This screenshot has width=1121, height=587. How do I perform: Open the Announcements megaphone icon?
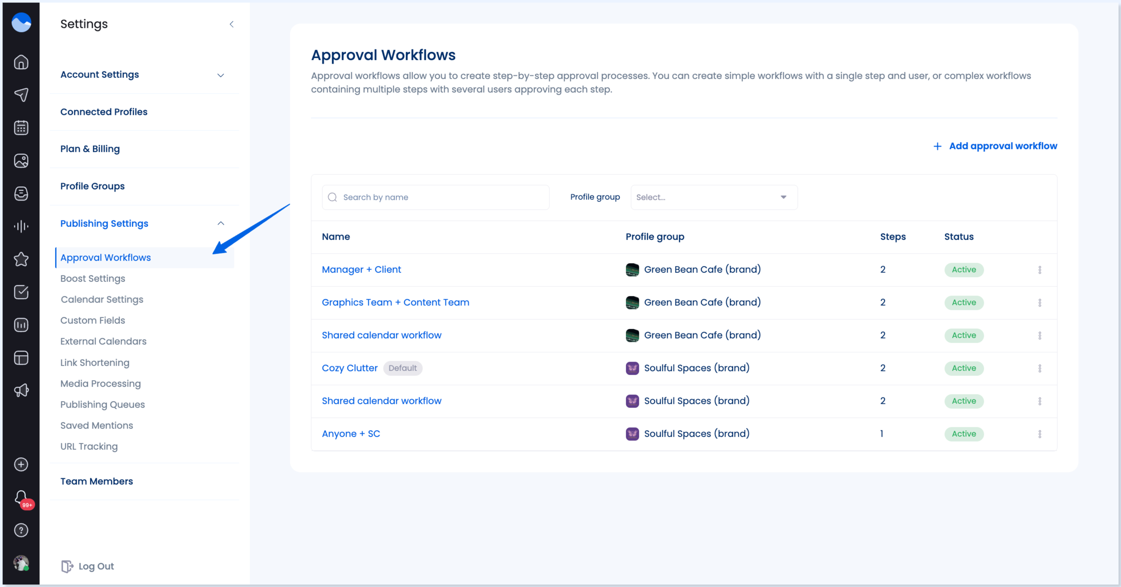pyautogui.click(x=21, y=390)
